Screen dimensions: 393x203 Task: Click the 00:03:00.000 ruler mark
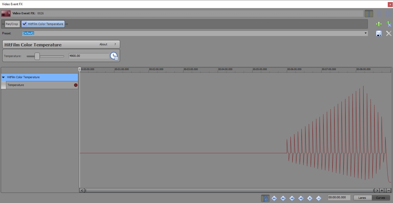click(191, 69)
